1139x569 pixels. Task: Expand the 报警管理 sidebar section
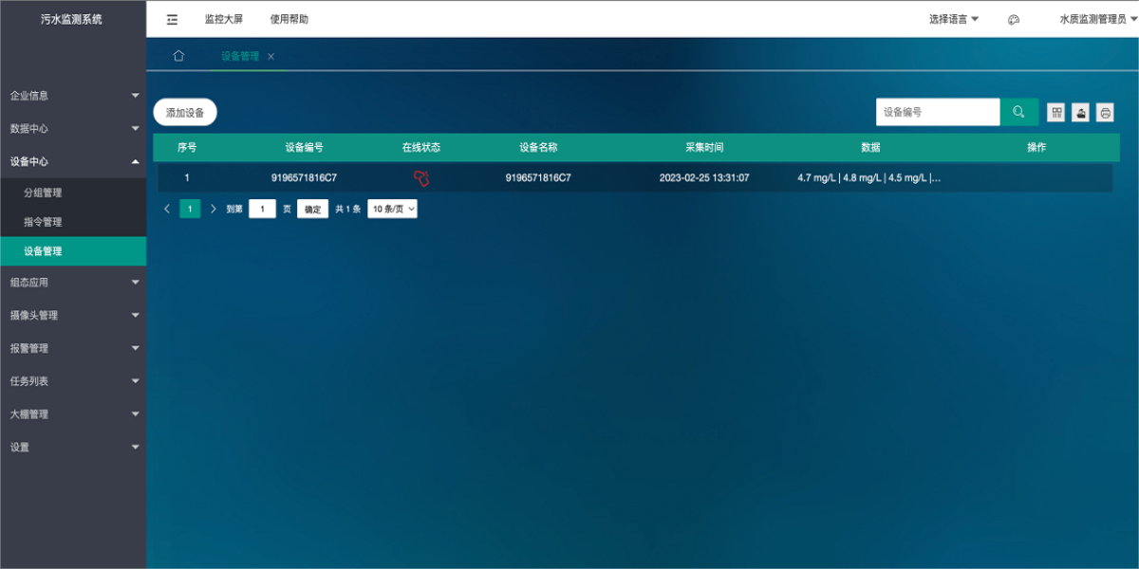[x=73, y=348]
